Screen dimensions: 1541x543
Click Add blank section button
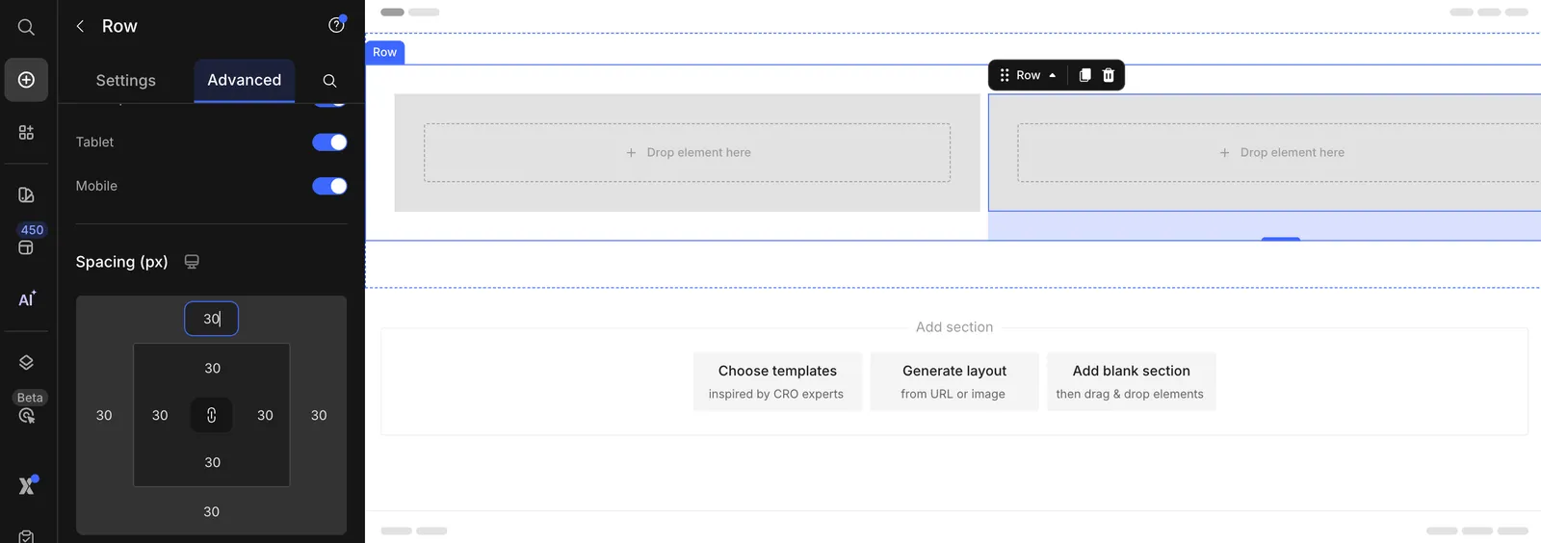(x=1132, y=381)
